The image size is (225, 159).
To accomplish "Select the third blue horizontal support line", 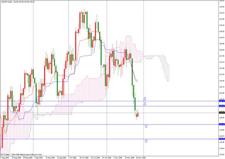I will pyautogui.click(x=109, y=125).
